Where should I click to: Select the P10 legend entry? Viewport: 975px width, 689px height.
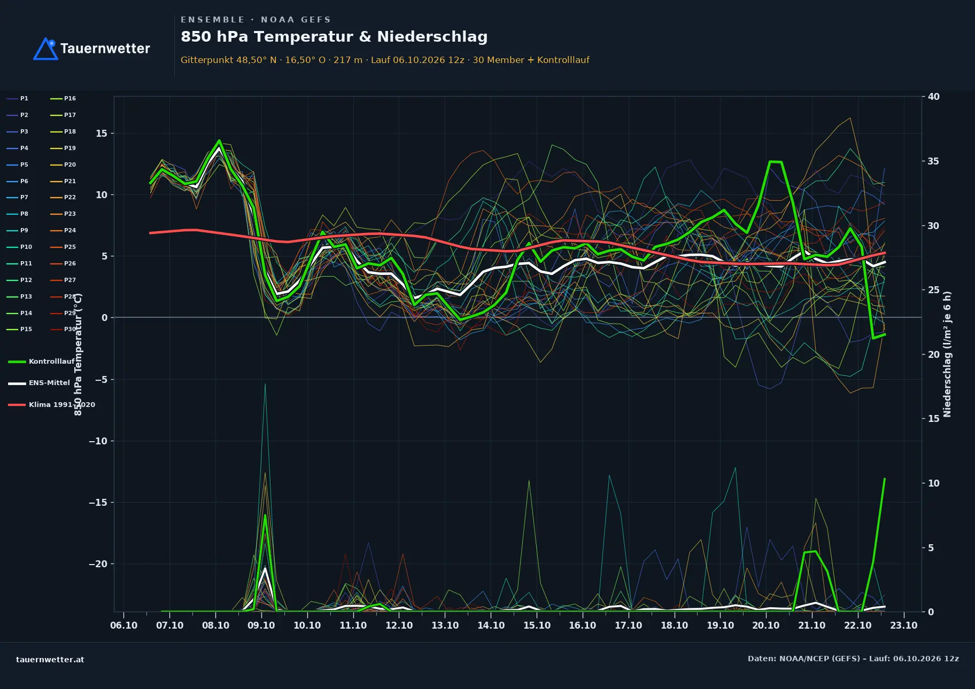pos(19,247)
